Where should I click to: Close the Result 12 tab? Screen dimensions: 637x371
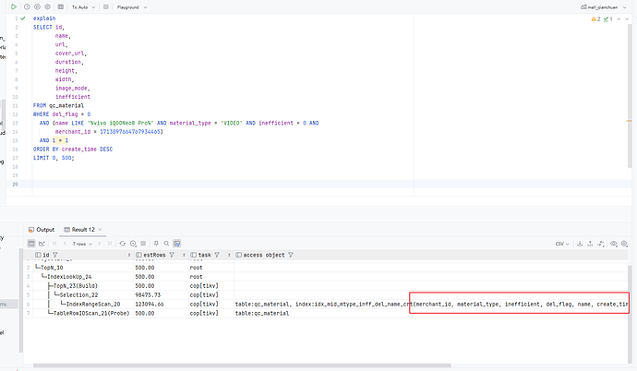pos(101,230)
